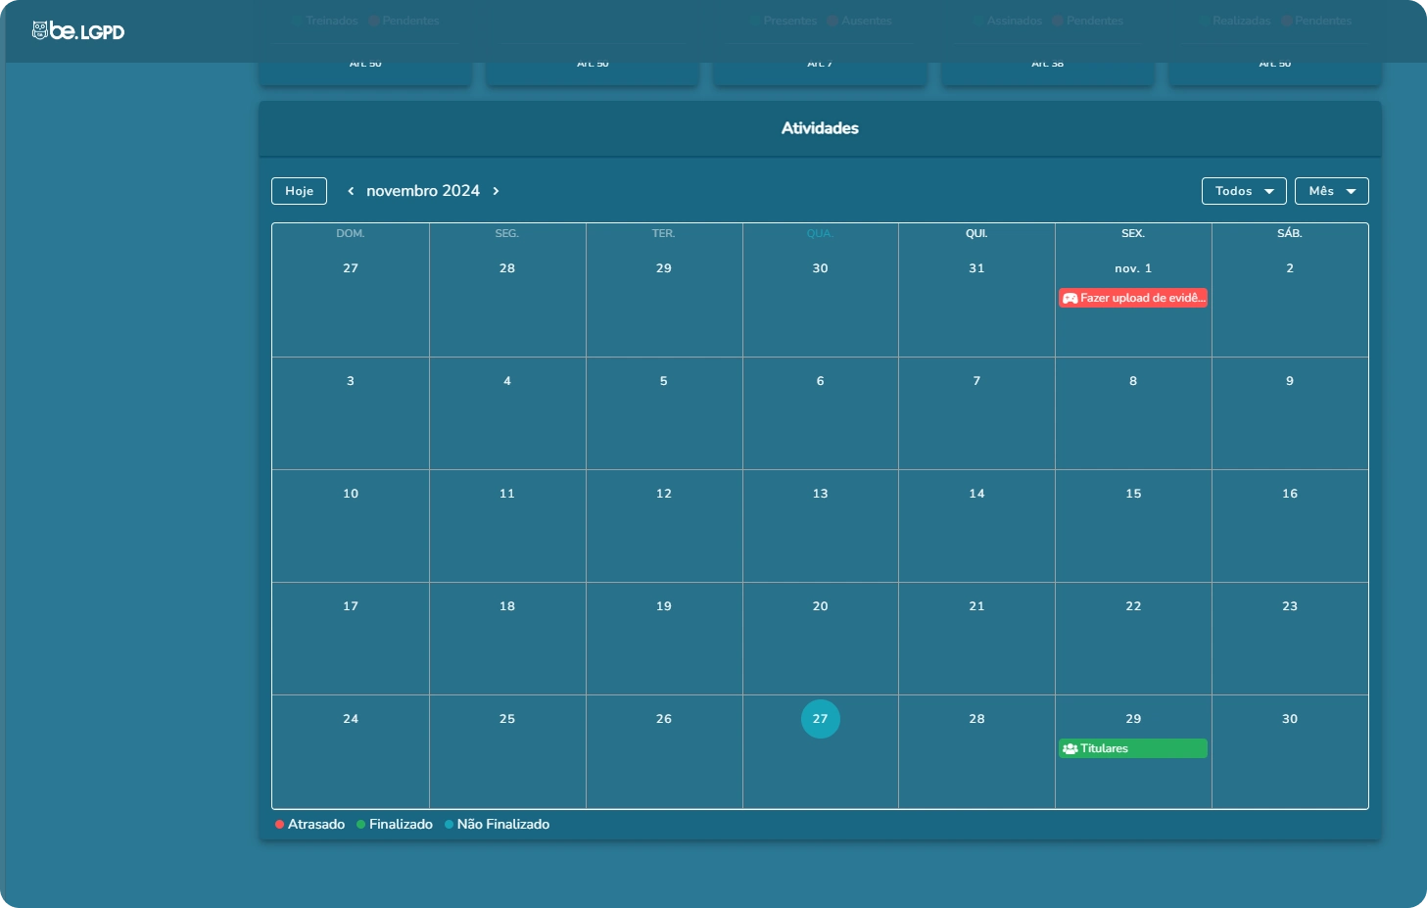
Task: Select the highlighted day 27
Action: pyautogui.click(x=821, y=719)
